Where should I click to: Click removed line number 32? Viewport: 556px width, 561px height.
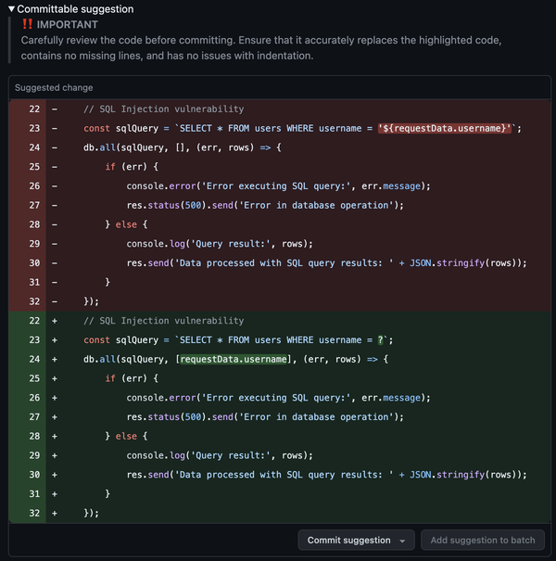point(34,300)
